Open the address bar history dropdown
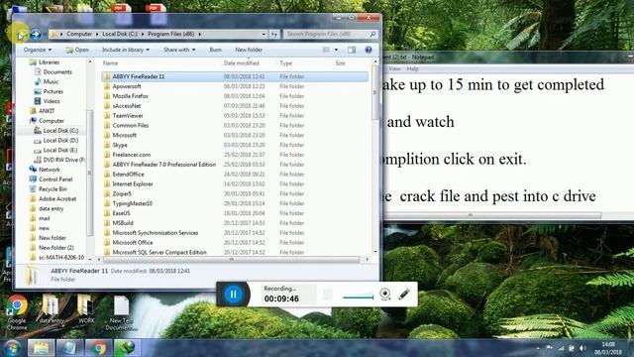 pos(264,35)
